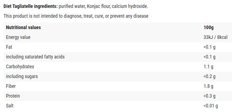Select the "Nutritional values" table header
Image resolution: width=232 pixels, height=112 pixels.
23,27
